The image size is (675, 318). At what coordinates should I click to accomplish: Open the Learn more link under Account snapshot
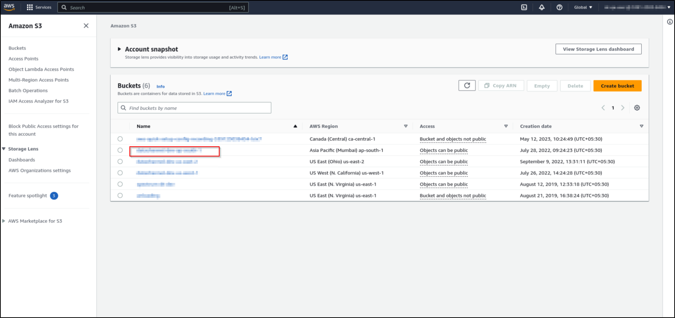click(x=273, y=57)
